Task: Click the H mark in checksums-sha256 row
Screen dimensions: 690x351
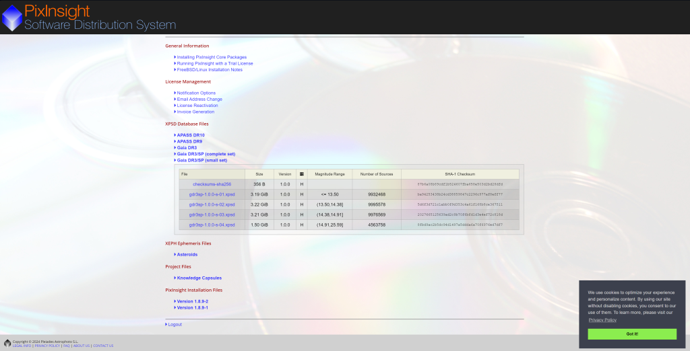Action: 302,184
